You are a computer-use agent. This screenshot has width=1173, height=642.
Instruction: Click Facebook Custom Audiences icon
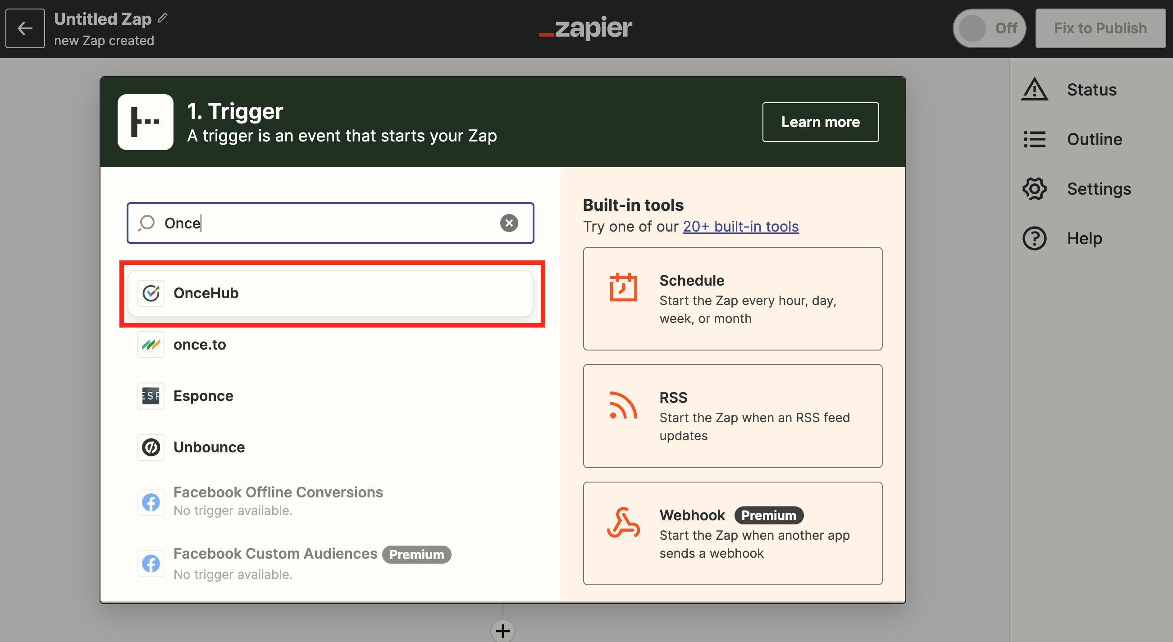(x=151, y=564)
